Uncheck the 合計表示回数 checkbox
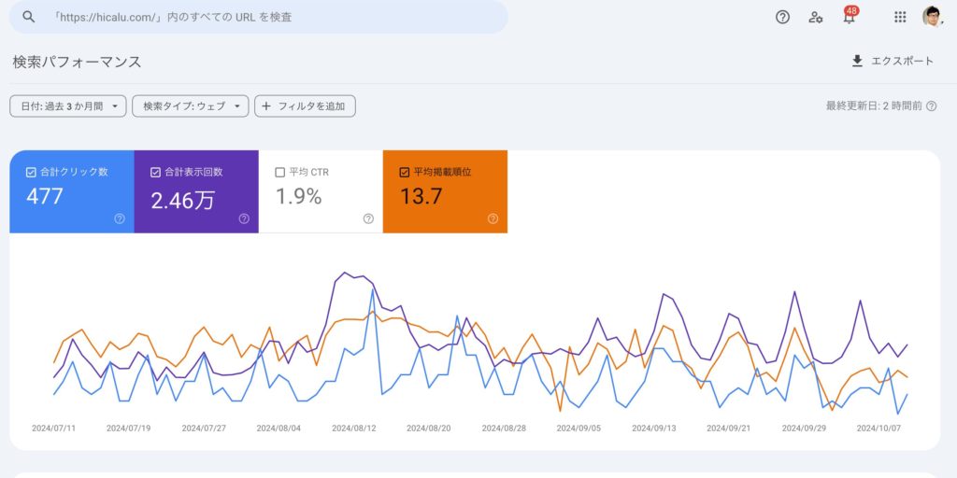This screenshot has height=478, width=957. click(155, 172)
